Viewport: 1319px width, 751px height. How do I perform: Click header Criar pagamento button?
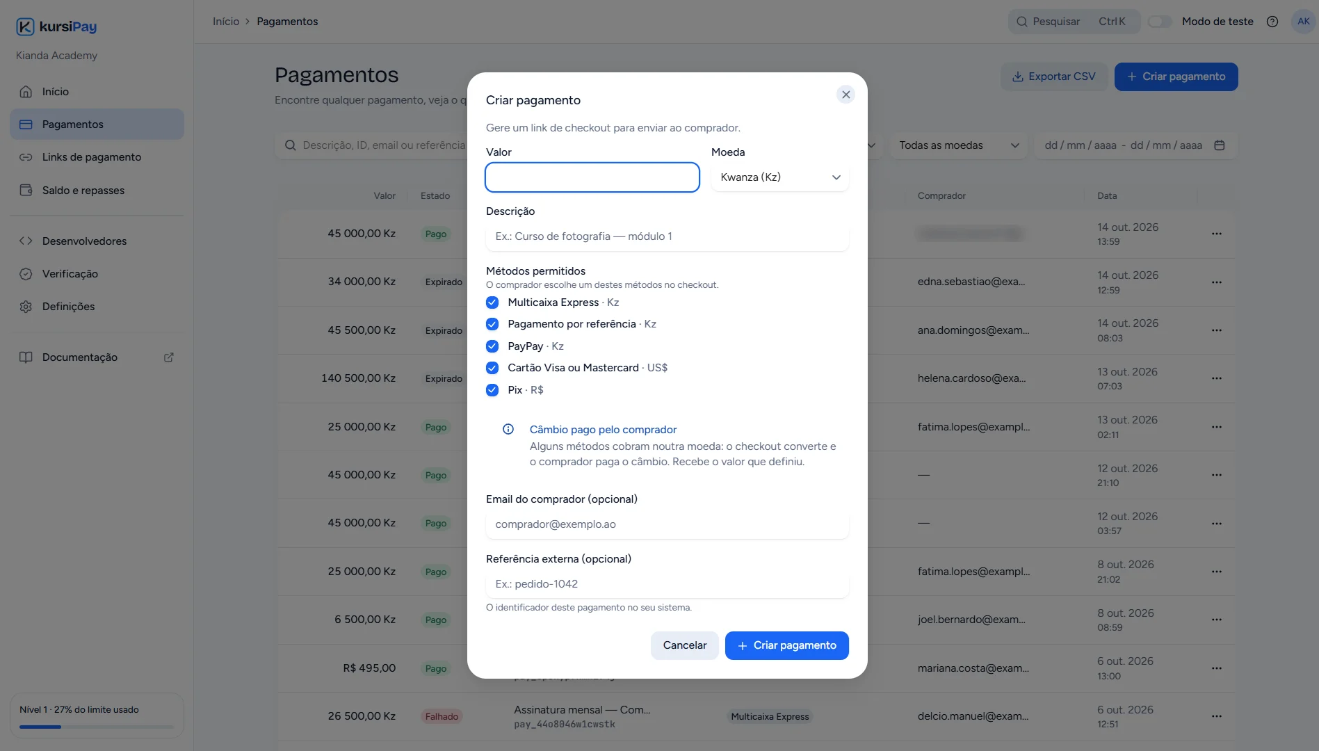pyautogui.click(x=1176, y=76)
